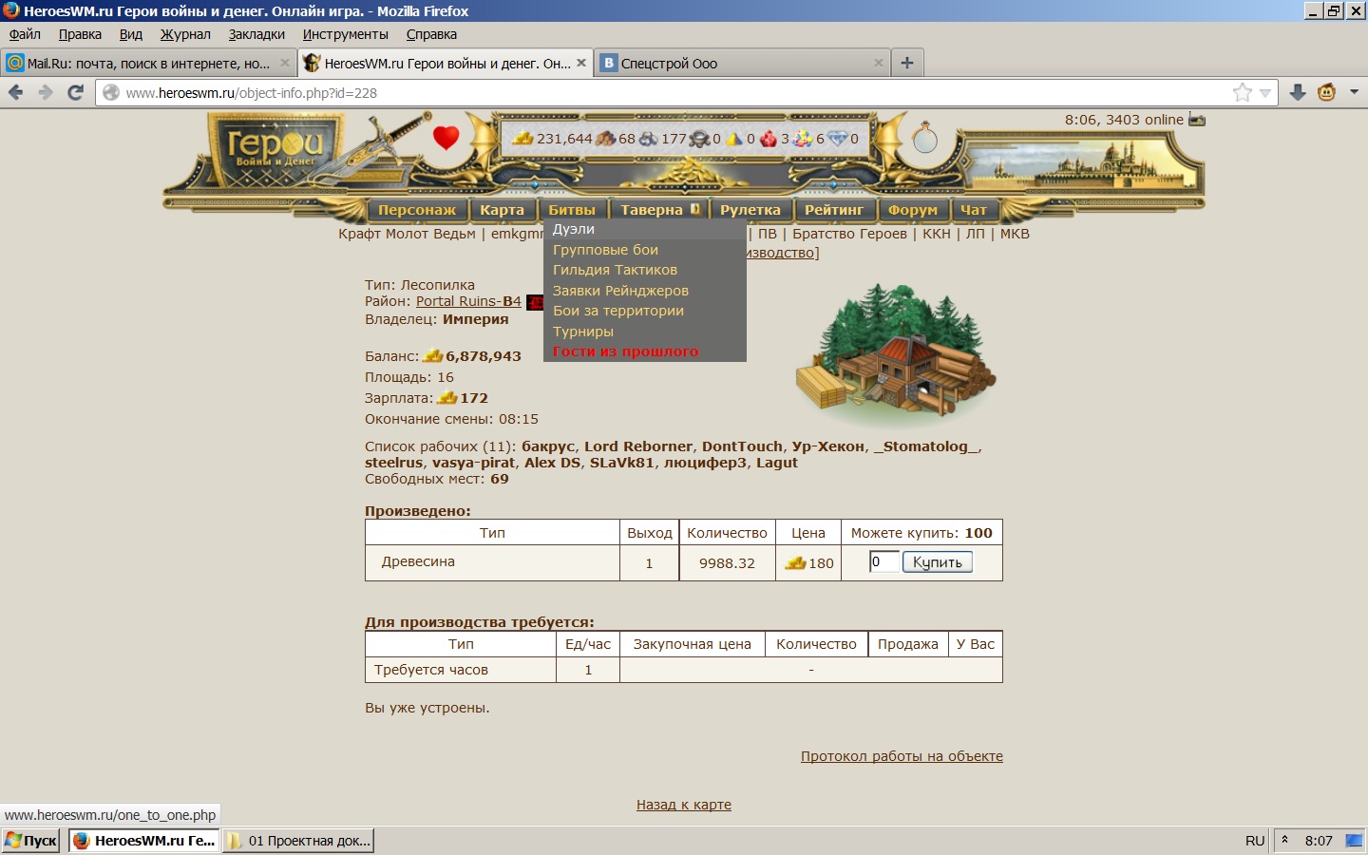Click the gold icon next to salary 172
The height and width of the screenshot is (855, 1368).
(447, 398)
